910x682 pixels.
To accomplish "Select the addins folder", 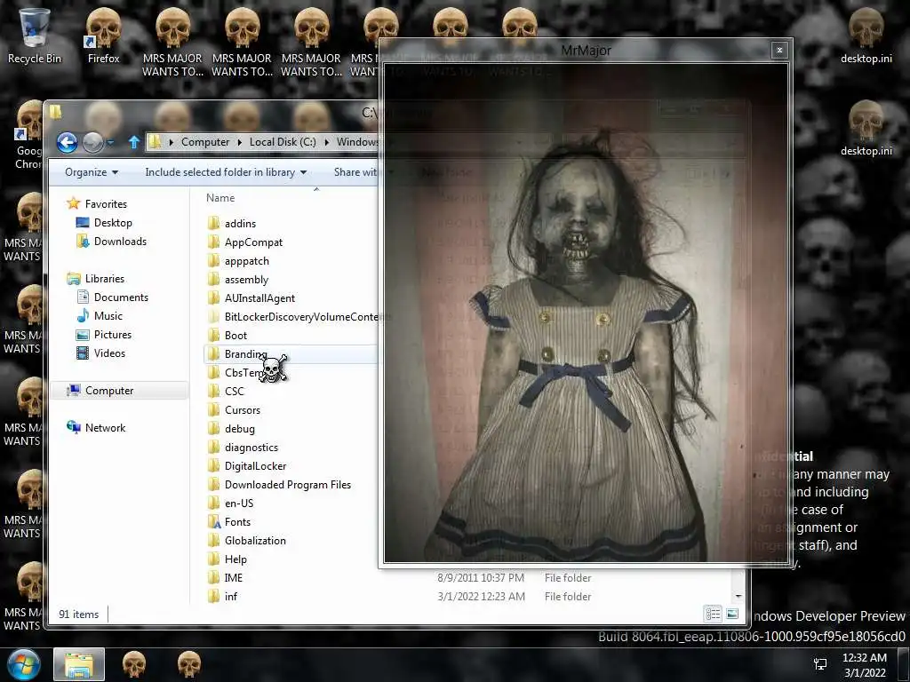I will (x=232, y=223).
